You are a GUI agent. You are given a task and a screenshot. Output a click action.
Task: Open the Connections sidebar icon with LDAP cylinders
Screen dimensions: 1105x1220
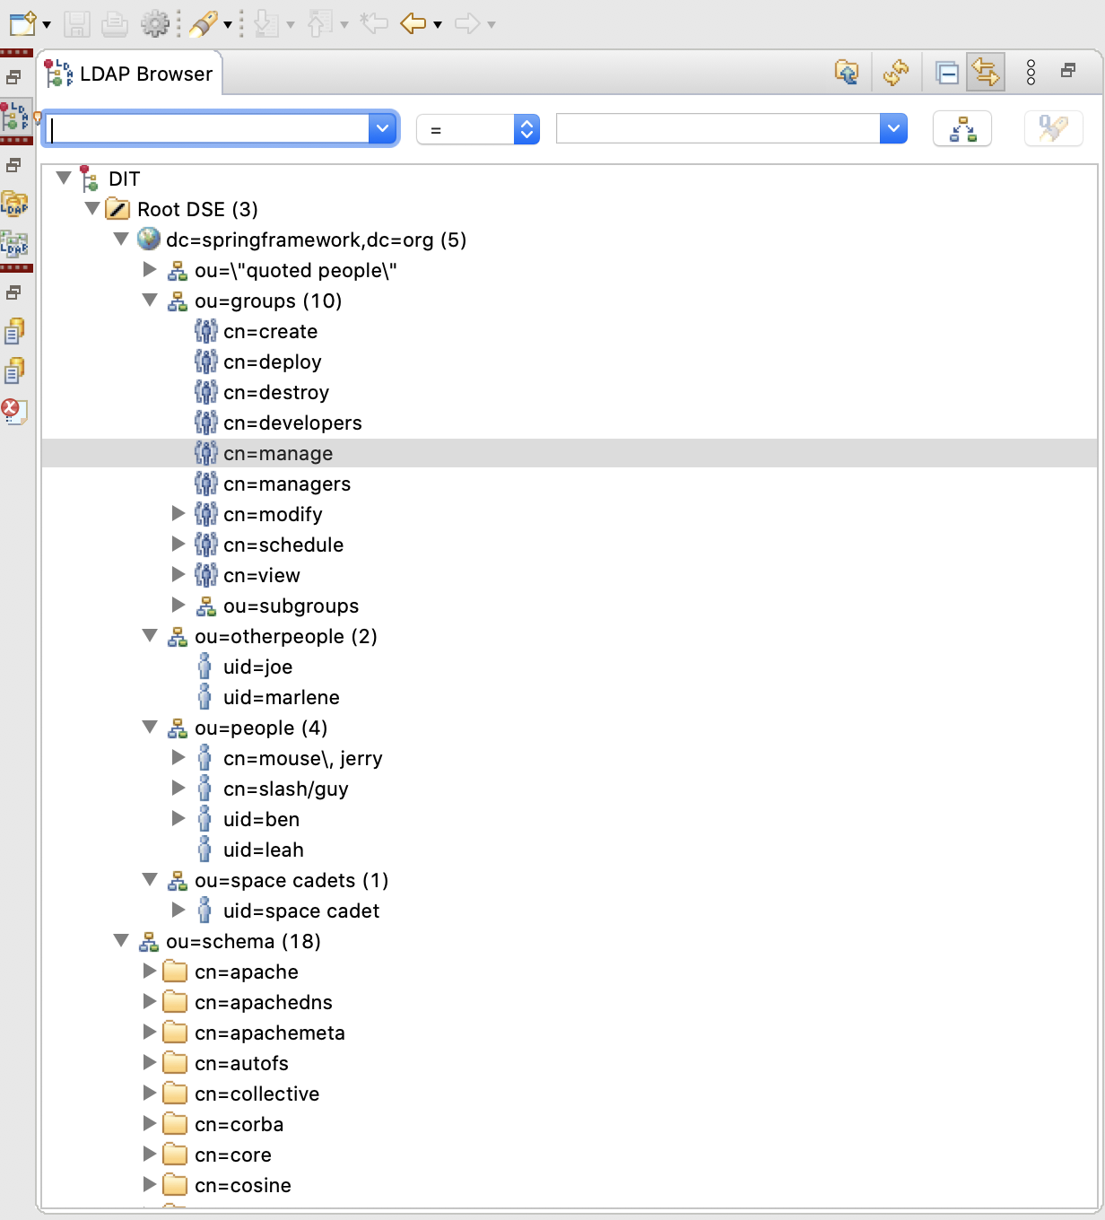(x=14, y=204)
